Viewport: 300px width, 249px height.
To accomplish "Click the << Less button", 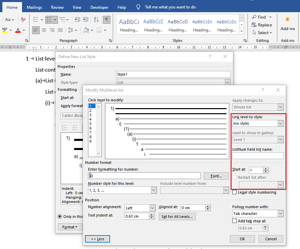I will point(98,239).
